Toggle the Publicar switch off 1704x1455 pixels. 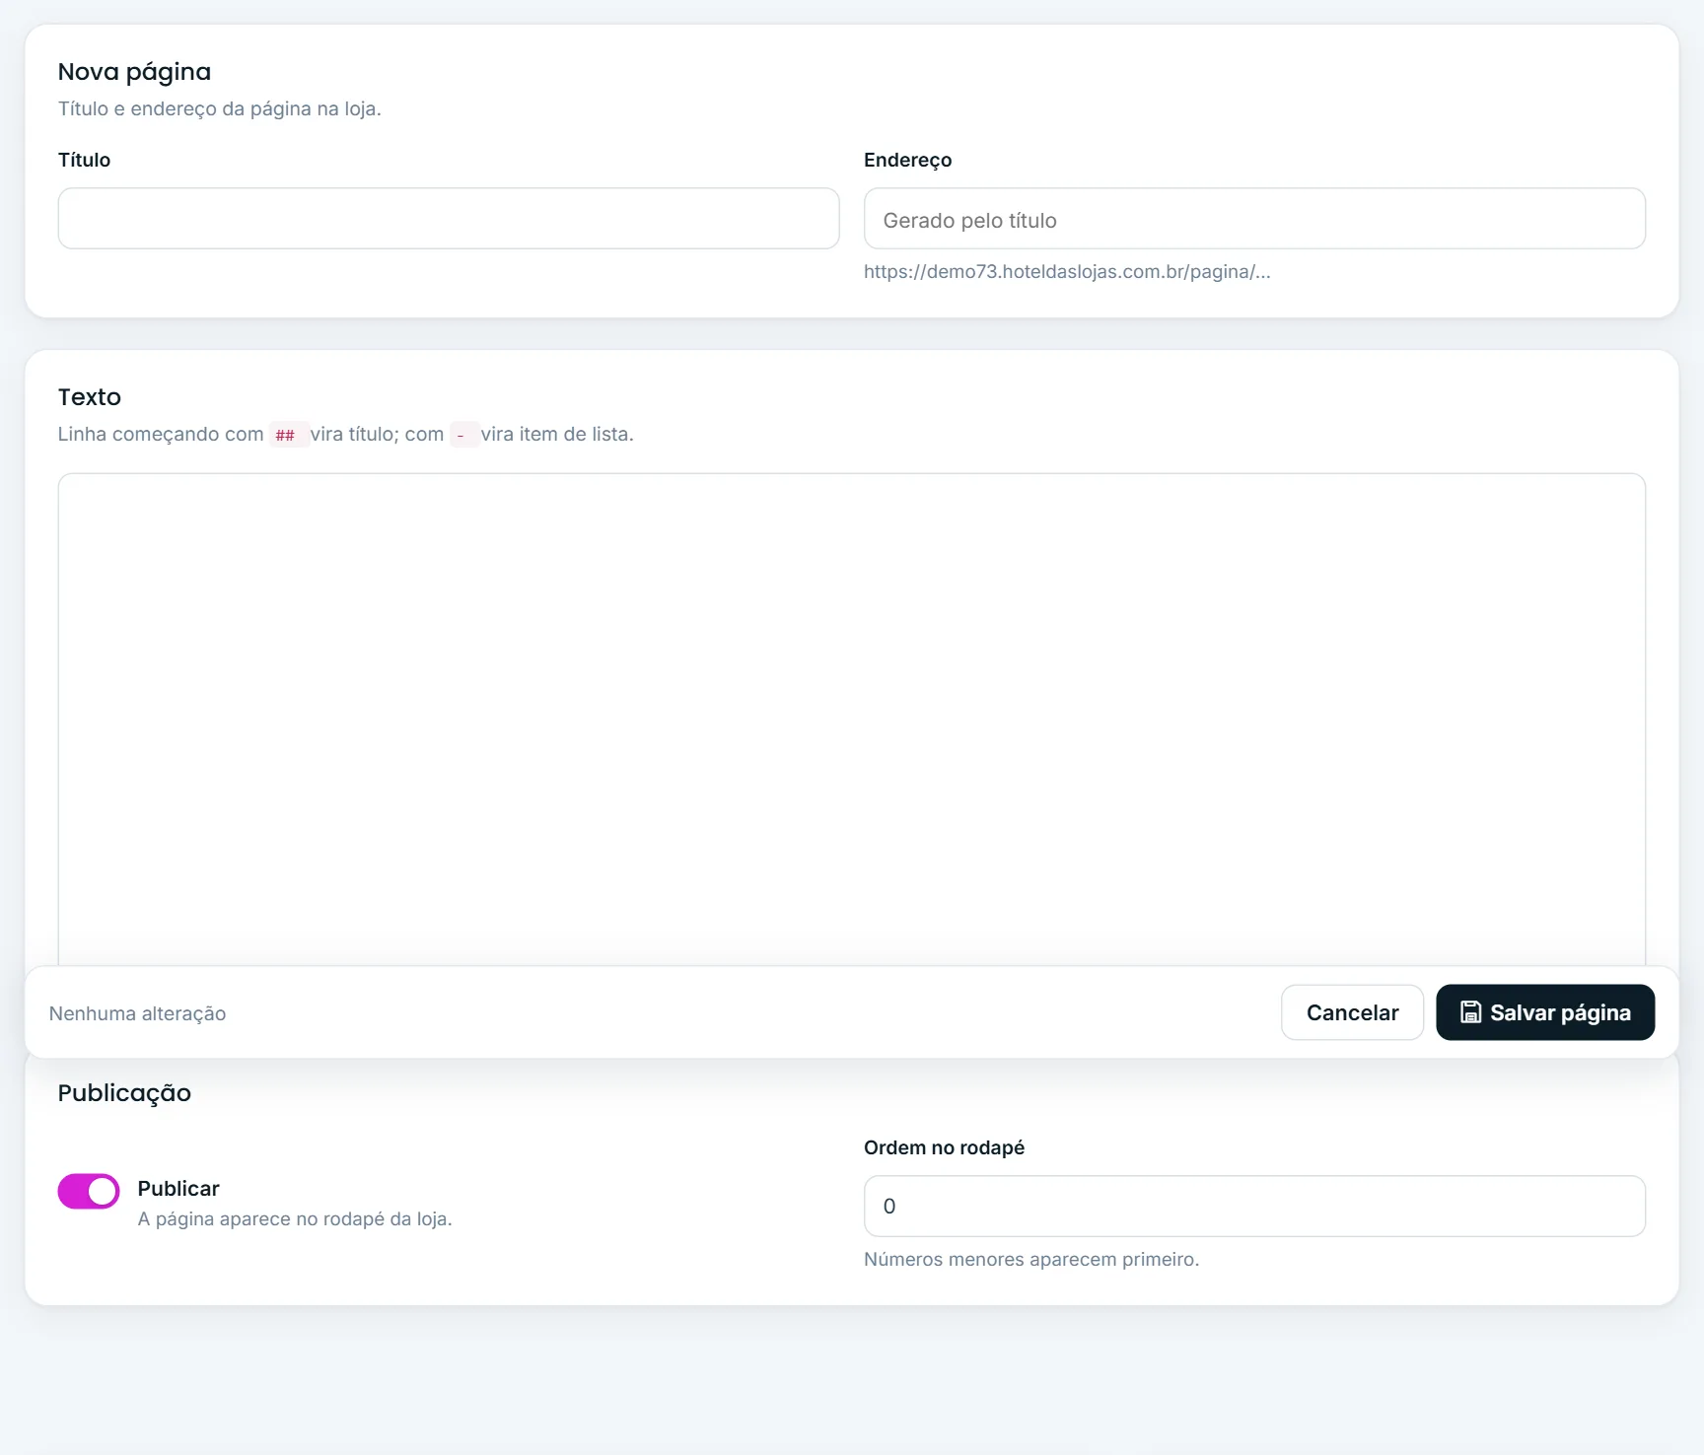point(89,1191)
